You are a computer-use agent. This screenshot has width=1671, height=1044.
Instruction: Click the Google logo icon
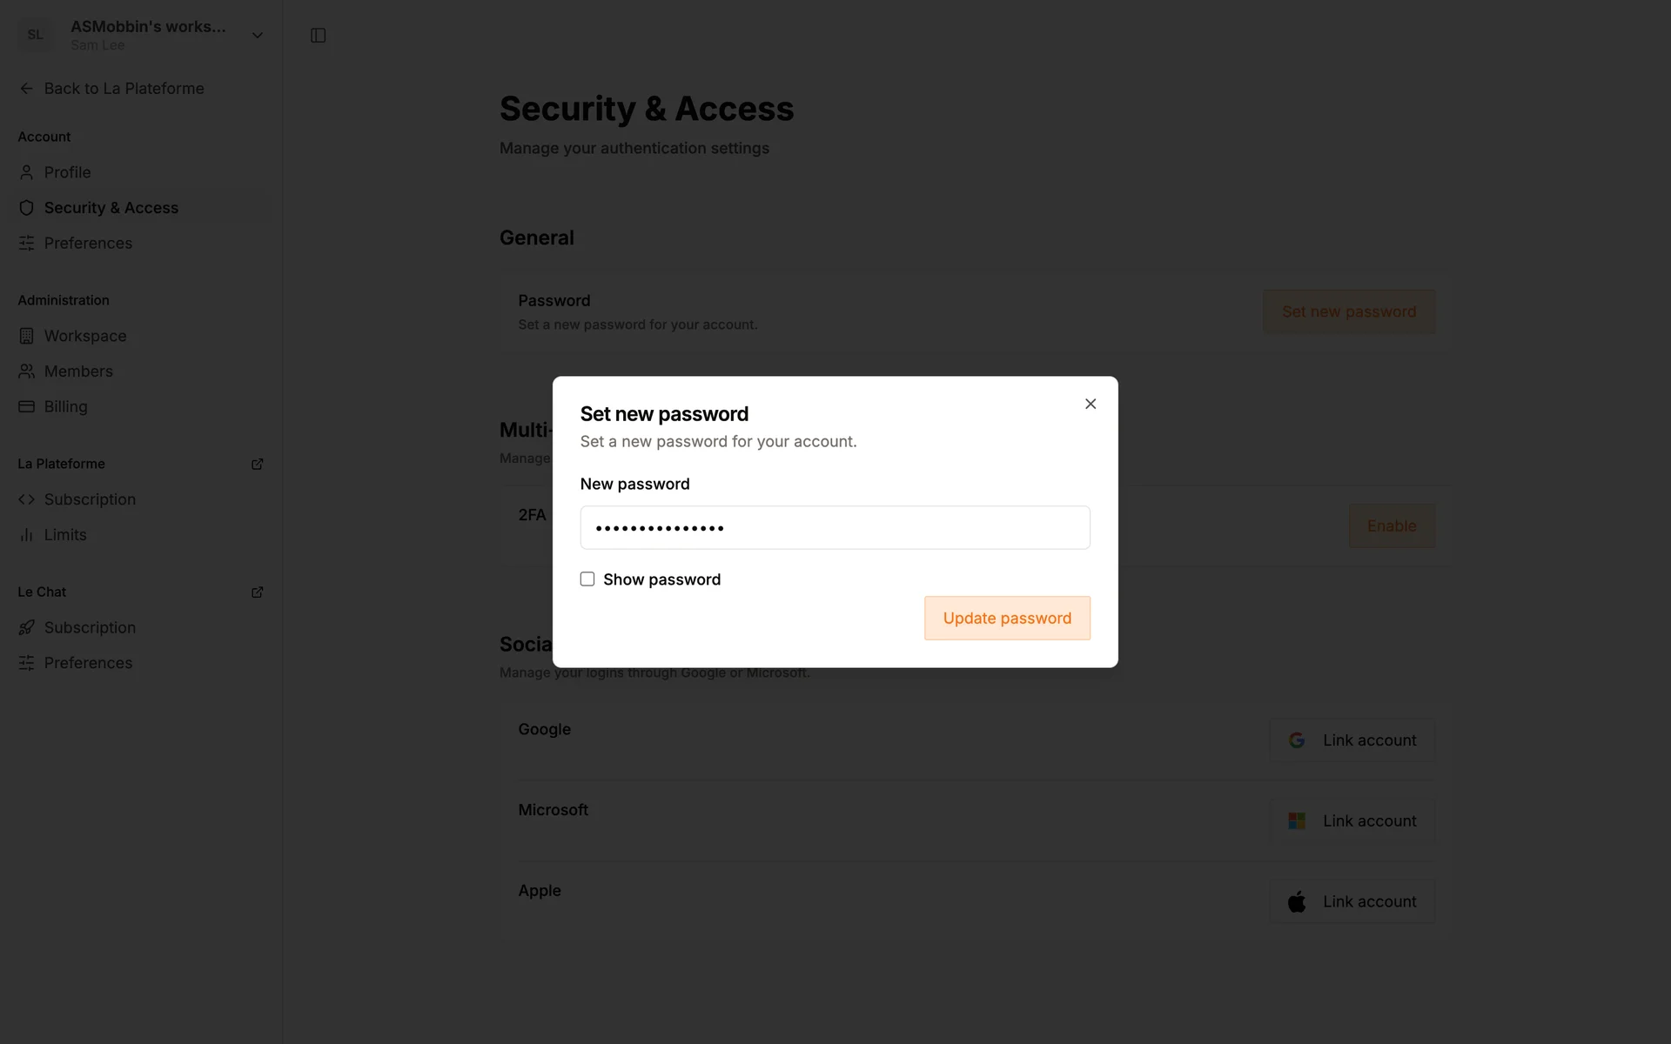[1297, 740]
